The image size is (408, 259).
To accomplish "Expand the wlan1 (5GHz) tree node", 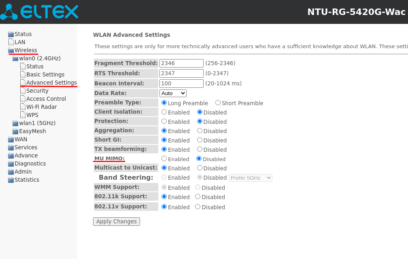I will (x=15, y=123).
